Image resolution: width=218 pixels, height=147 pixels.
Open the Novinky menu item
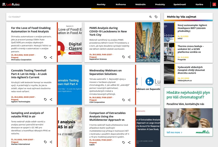[101, 4]
